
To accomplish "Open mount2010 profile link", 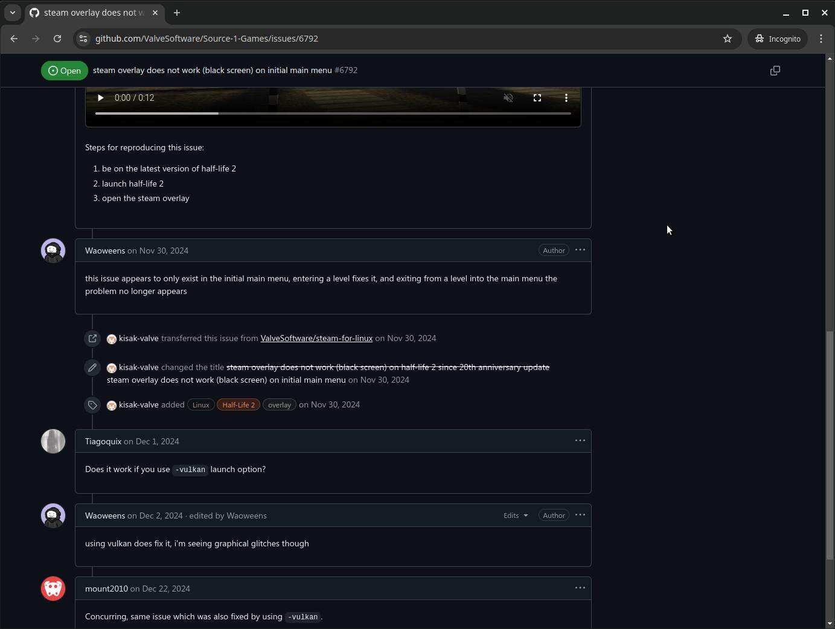I will coord(106,589).
